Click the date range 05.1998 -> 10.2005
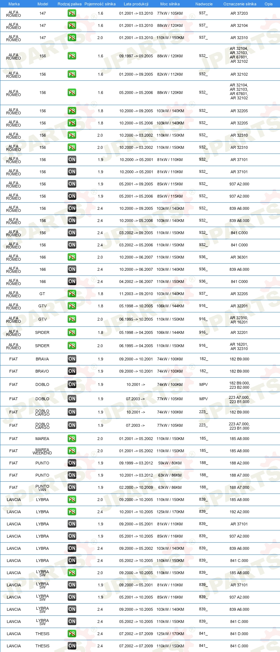 [136, 306]
